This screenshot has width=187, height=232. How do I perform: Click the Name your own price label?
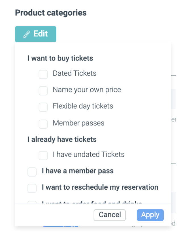point(87,90)
